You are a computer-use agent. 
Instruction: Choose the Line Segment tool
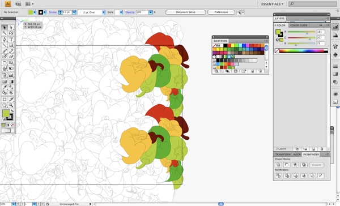click(5, 45)
